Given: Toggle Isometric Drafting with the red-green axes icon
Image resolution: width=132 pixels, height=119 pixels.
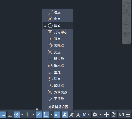Looking at the screenshot, I should click(x=28, y=115).
